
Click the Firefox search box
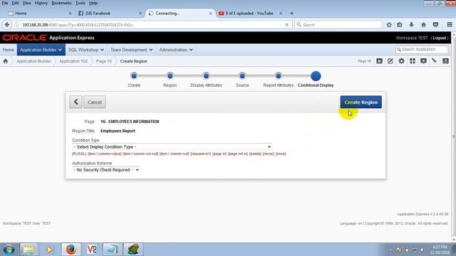tap(338, 25)
